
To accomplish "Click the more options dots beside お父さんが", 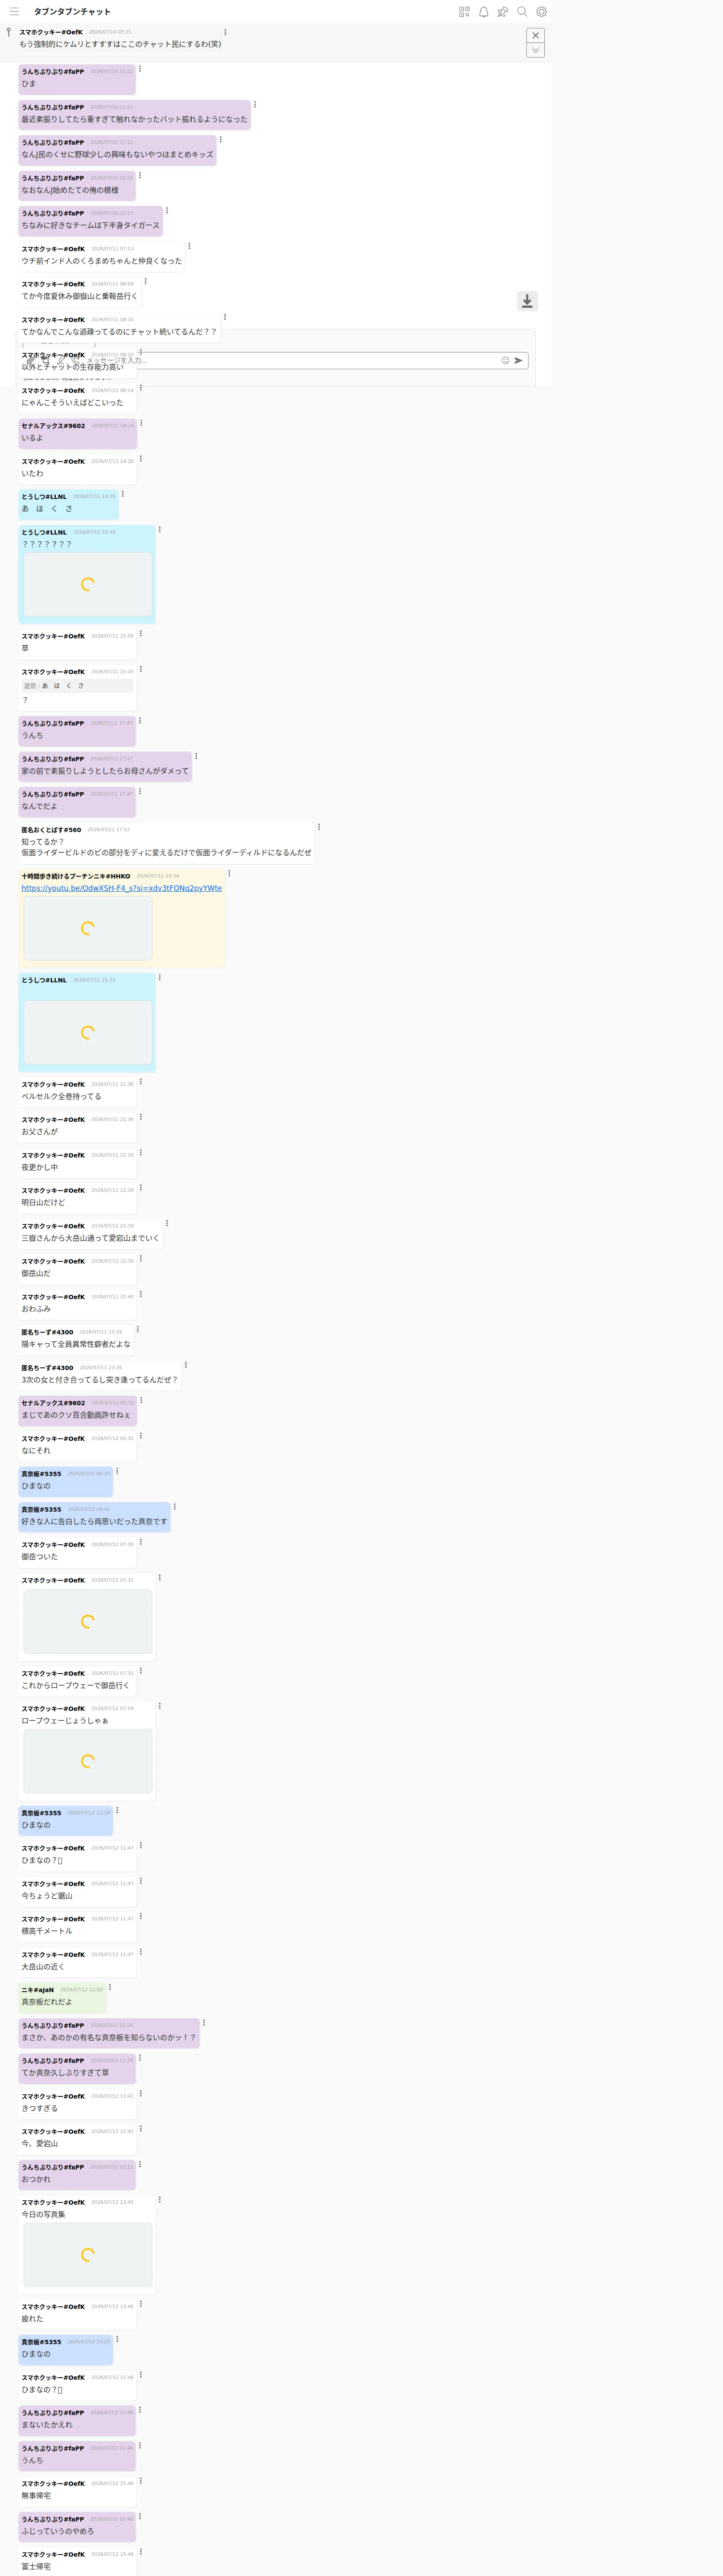I will [141, 1117].
